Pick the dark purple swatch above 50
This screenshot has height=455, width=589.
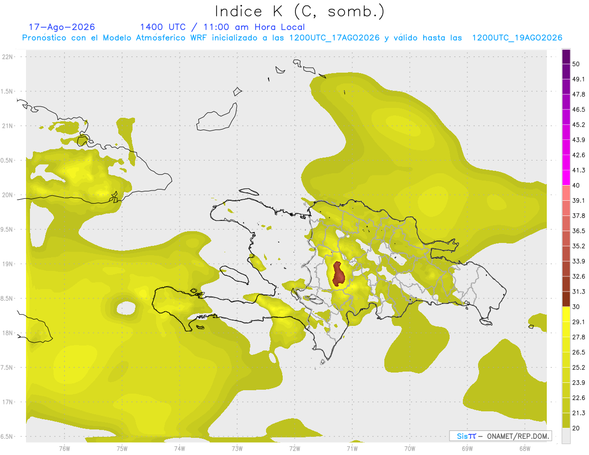pos(566,56)
